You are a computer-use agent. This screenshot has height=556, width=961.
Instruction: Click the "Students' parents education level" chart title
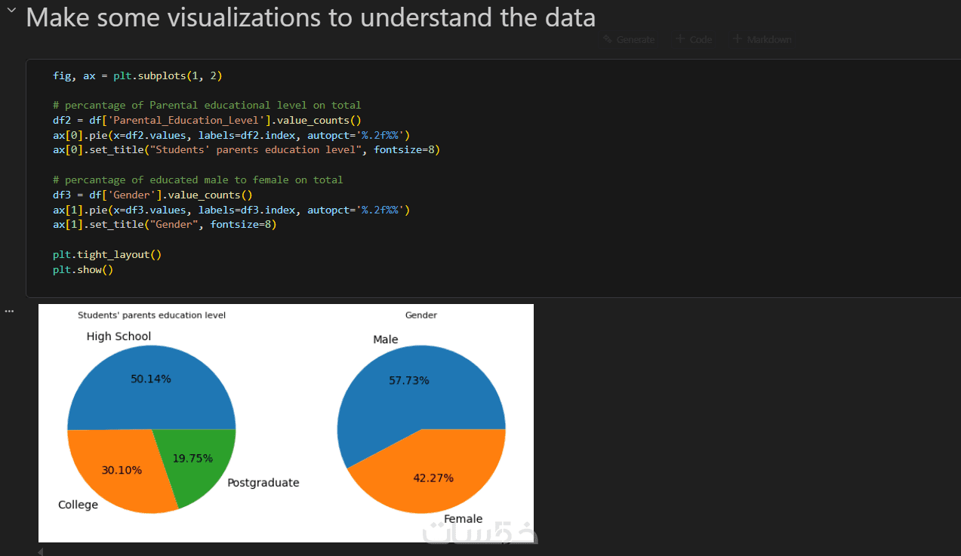[152, 315]
